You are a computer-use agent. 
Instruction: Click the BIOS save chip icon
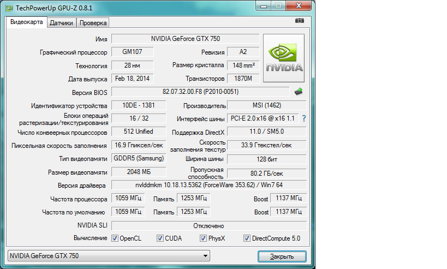pyautogui.click(x=299, y=92)
